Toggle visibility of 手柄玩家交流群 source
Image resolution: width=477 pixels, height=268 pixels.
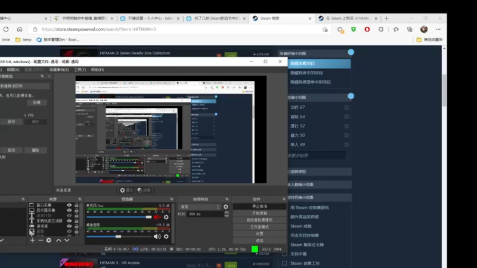[x=69, y=221]
